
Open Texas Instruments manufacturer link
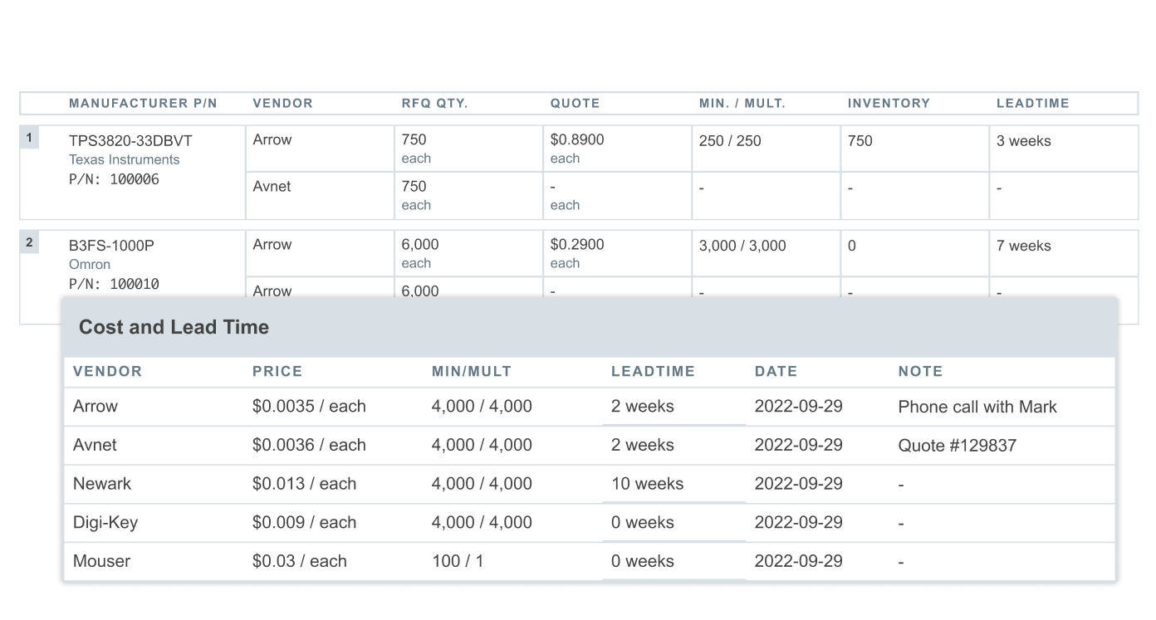point(124,159)
